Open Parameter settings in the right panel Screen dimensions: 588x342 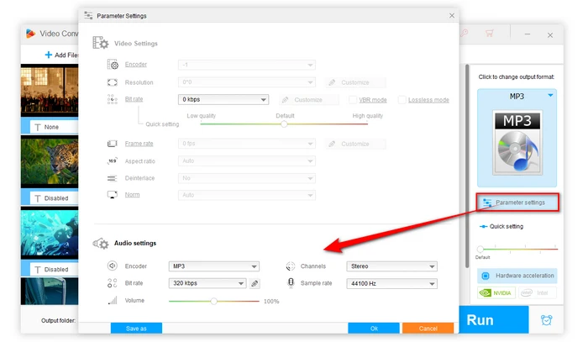click(517, 203)
